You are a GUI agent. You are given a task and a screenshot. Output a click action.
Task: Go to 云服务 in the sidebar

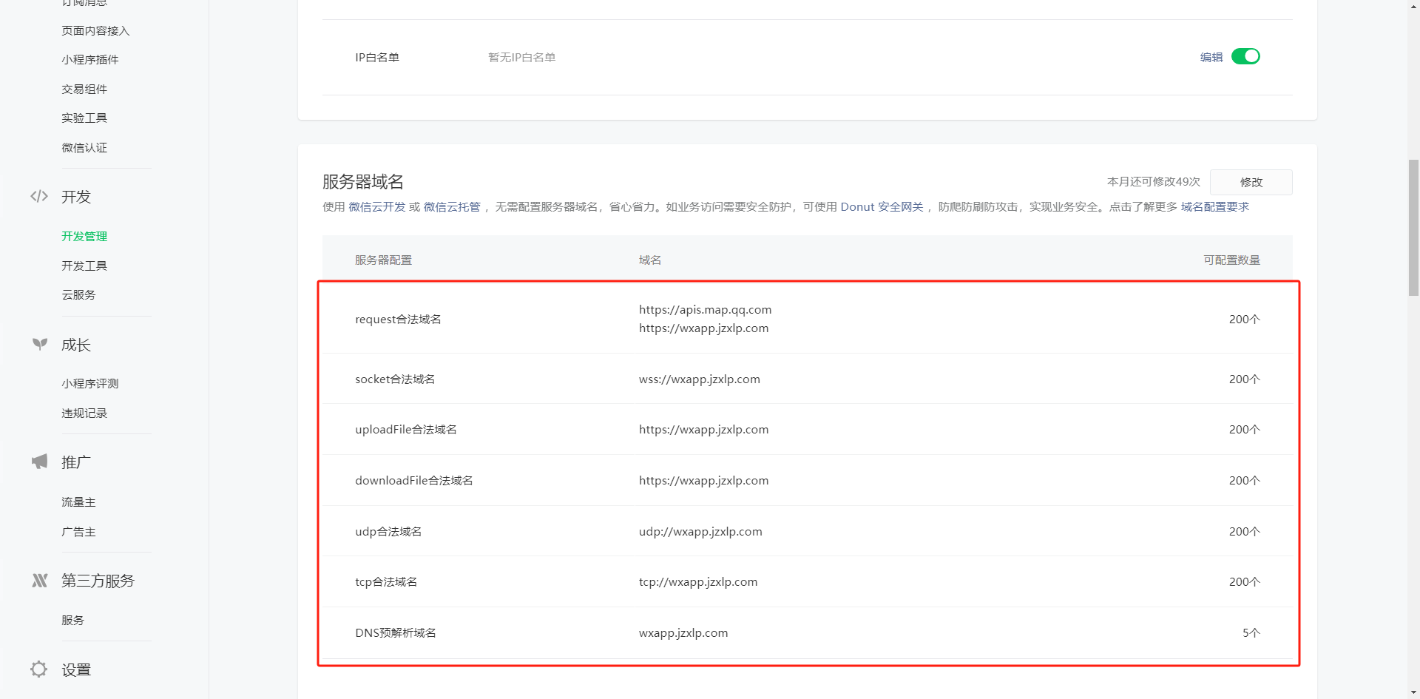(78, 294)
